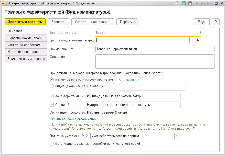The height and width of the screenshot is (156, 226).
Task: Click the help icon next to Характеристики
Action: (82, 96)
